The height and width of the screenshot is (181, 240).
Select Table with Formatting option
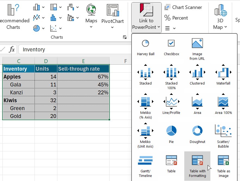click(197, 166)
